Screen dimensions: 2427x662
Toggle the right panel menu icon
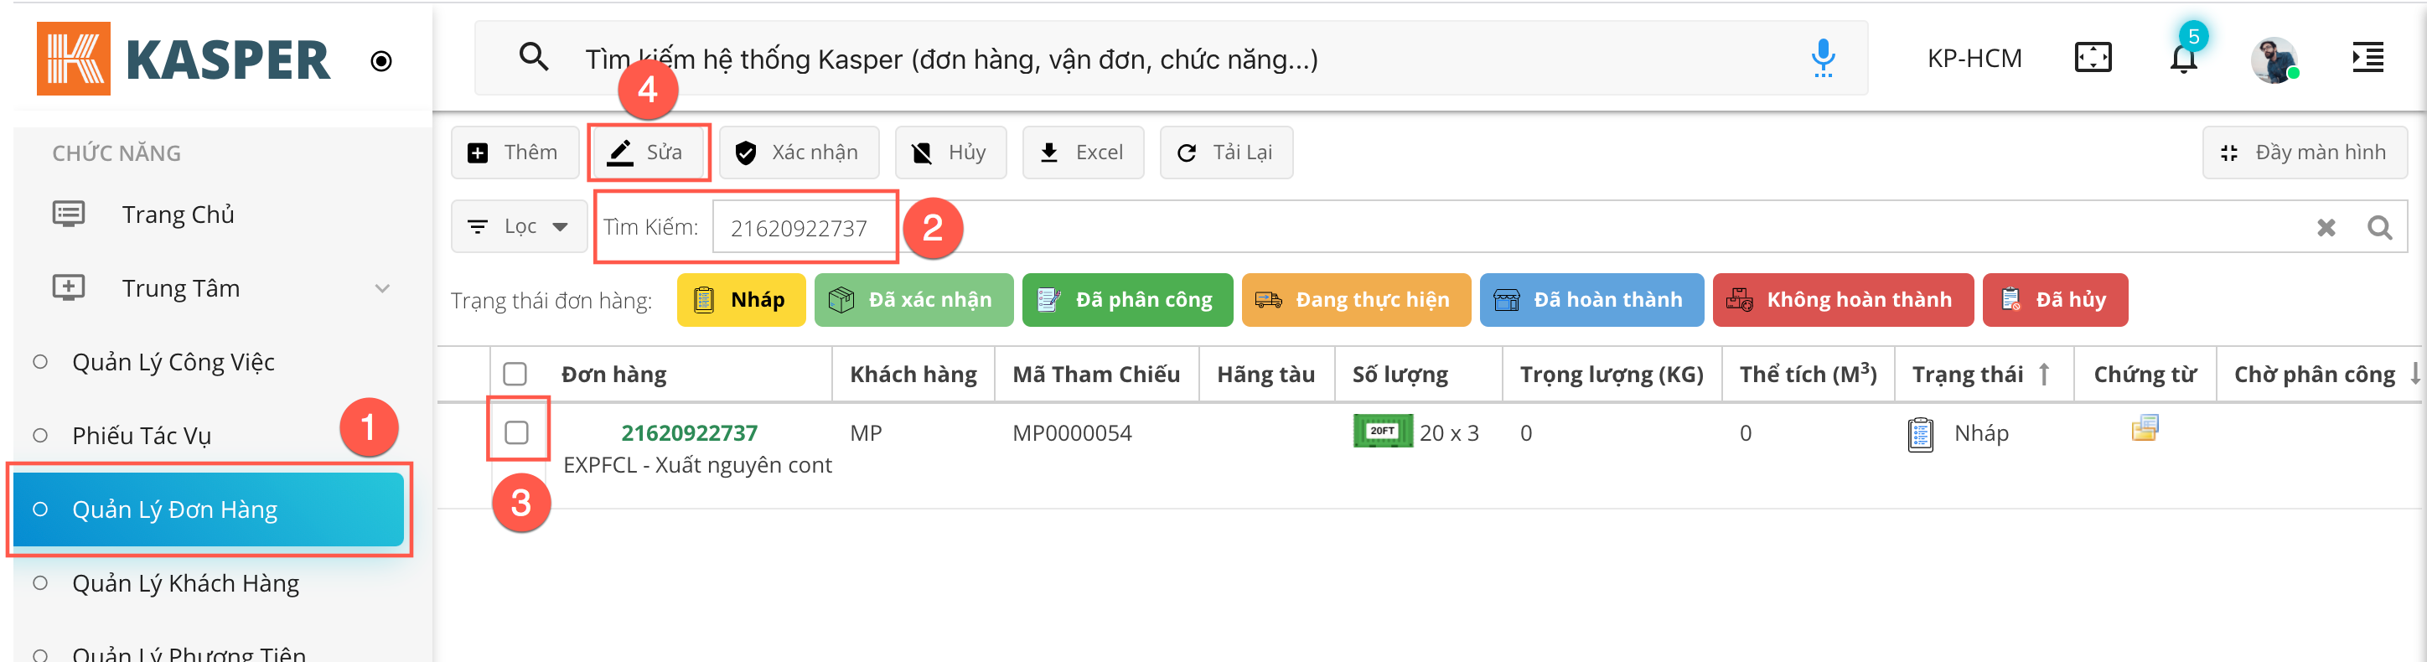tap(2367, 59)
